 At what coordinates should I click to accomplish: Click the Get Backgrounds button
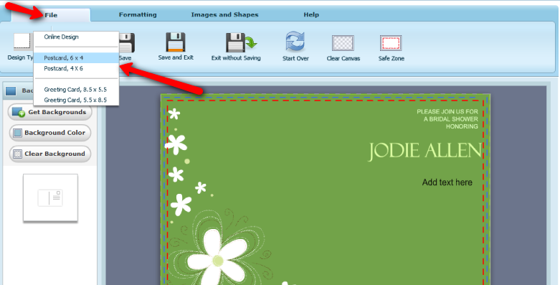point(49,112)
